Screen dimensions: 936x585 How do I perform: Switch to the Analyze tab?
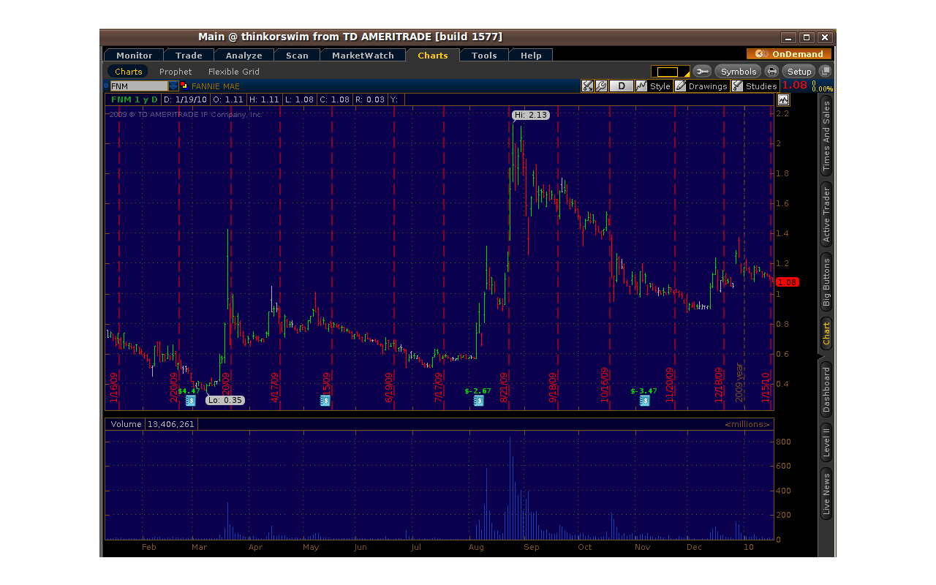tap(244, 55)
